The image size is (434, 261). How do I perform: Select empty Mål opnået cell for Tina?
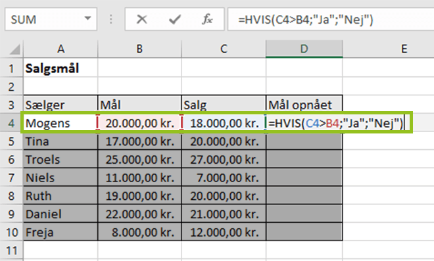click(304, 141)
